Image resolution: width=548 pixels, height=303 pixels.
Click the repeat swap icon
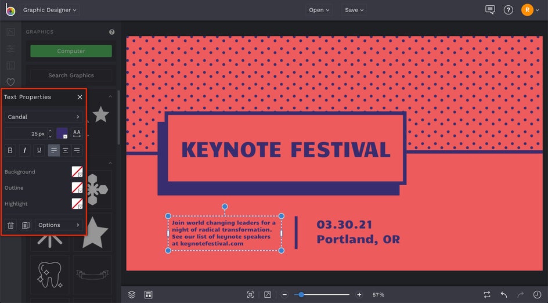pyautogui.click(x=487, y=295)
